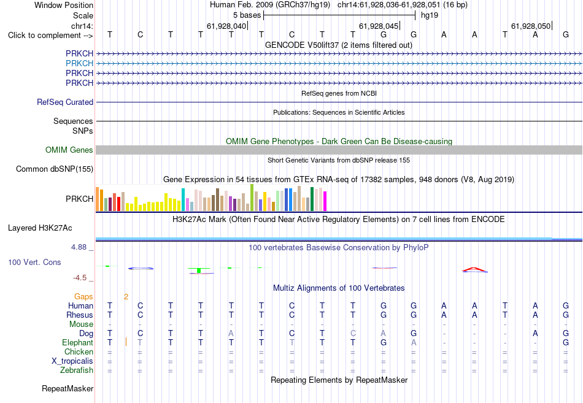The width and height of the screenshot is (583, 403).
Task: Open the OMIM Genes track label
Action: [x=69, y=150]
